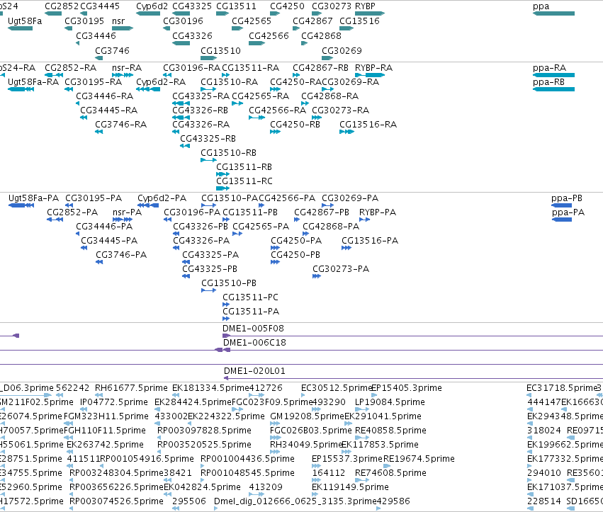The height and width of the screenshot is (512, 603).
Task: Click the RYBP gene feature
Action: [370, 13]
